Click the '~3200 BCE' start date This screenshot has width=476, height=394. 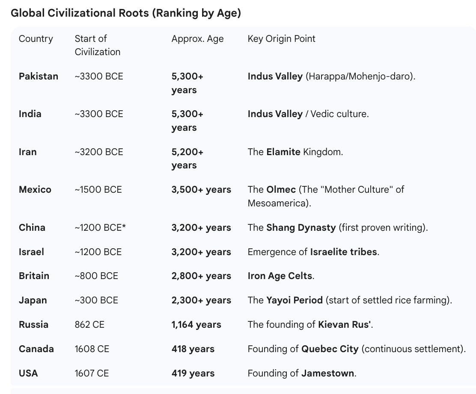99,152
